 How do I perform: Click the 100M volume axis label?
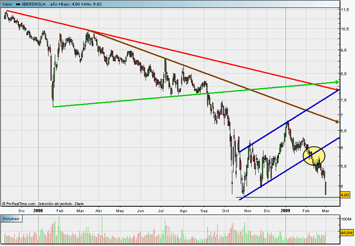point(346,219)
